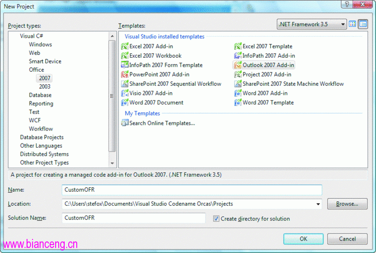The image size is (376, 253).
Task: Switch templates to large icons view
Action: [x=352, y=24]
